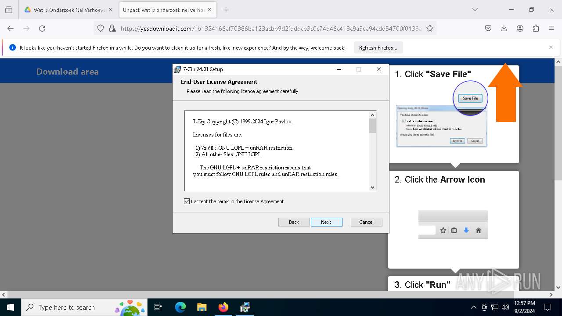Click the Refresh Firefox… button
Screen dimensions: 562x316
point(378,48)
